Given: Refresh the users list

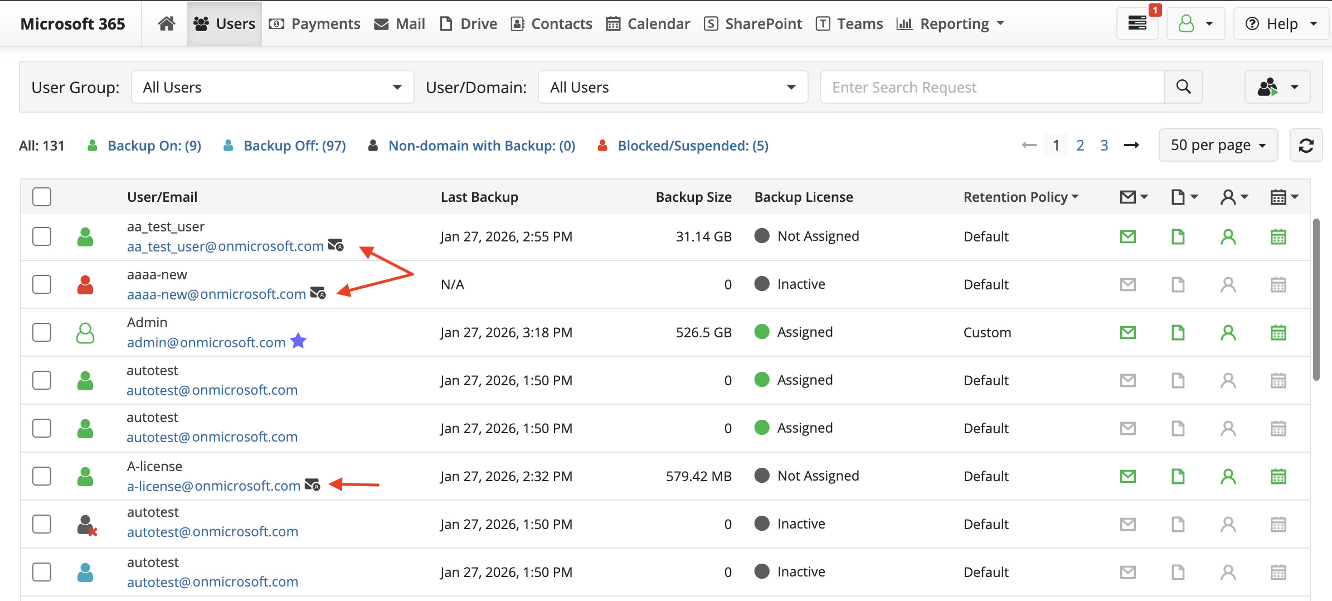Looking at the screenshot, I should 1306,146.
